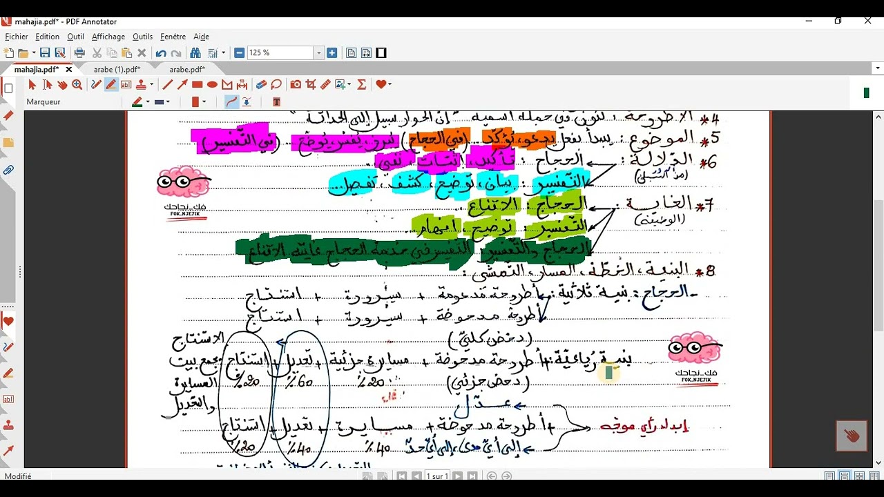Open the favorites heart dropdown arrow

tap(390, 84)
